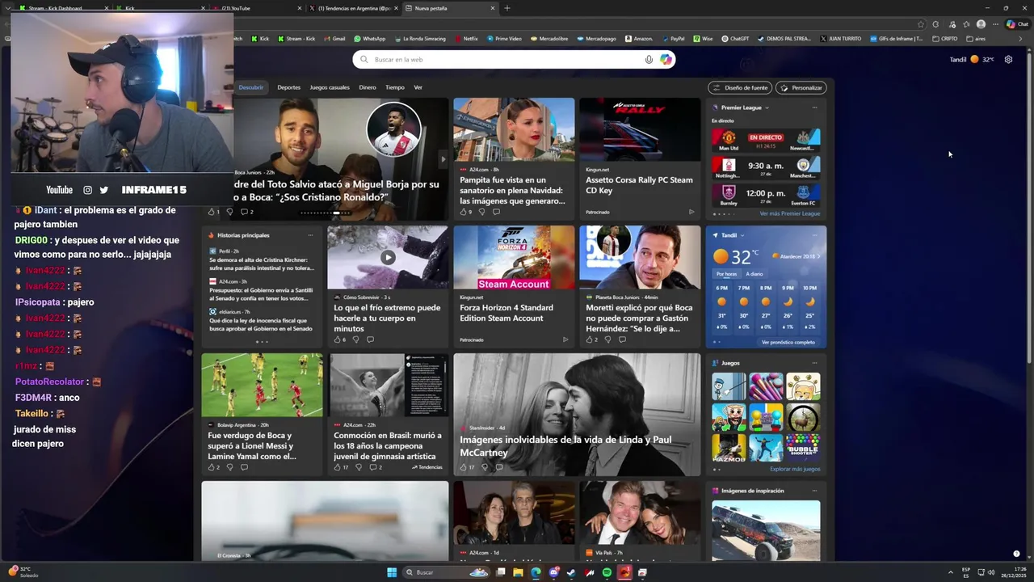Open Microsoft Edge from taskbar
Viewport: 1034px width, 582px height.
point(536,572)
